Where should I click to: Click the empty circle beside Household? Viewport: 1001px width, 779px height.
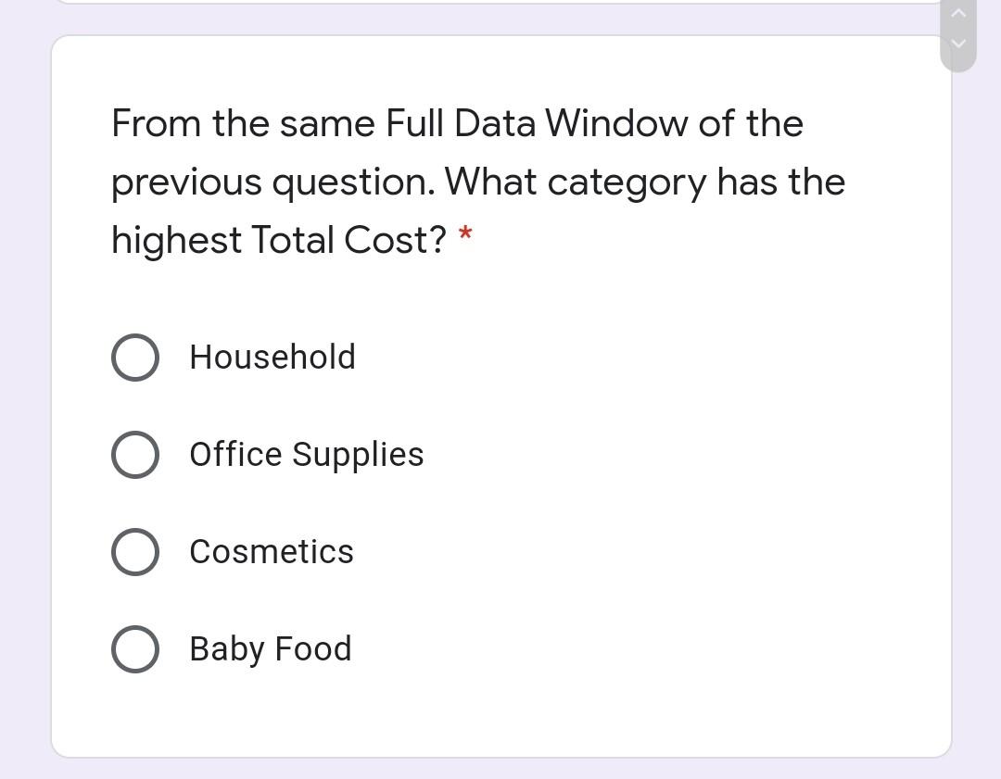[x=135, y=358]
